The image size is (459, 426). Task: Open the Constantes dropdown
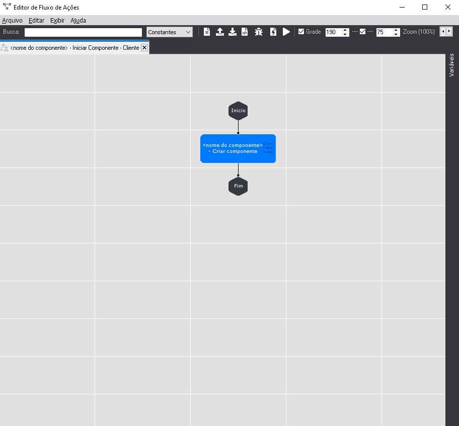170,32
